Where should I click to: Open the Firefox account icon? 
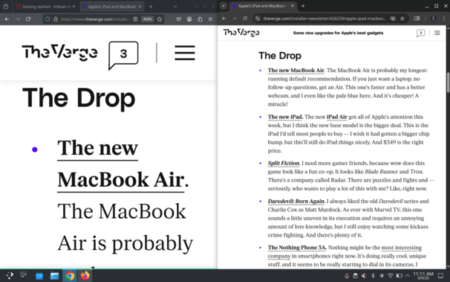189,19
